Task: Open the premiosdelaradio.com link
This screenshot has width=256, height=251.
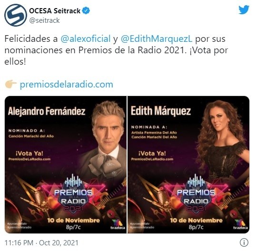Action: click(x=67, y=84)
